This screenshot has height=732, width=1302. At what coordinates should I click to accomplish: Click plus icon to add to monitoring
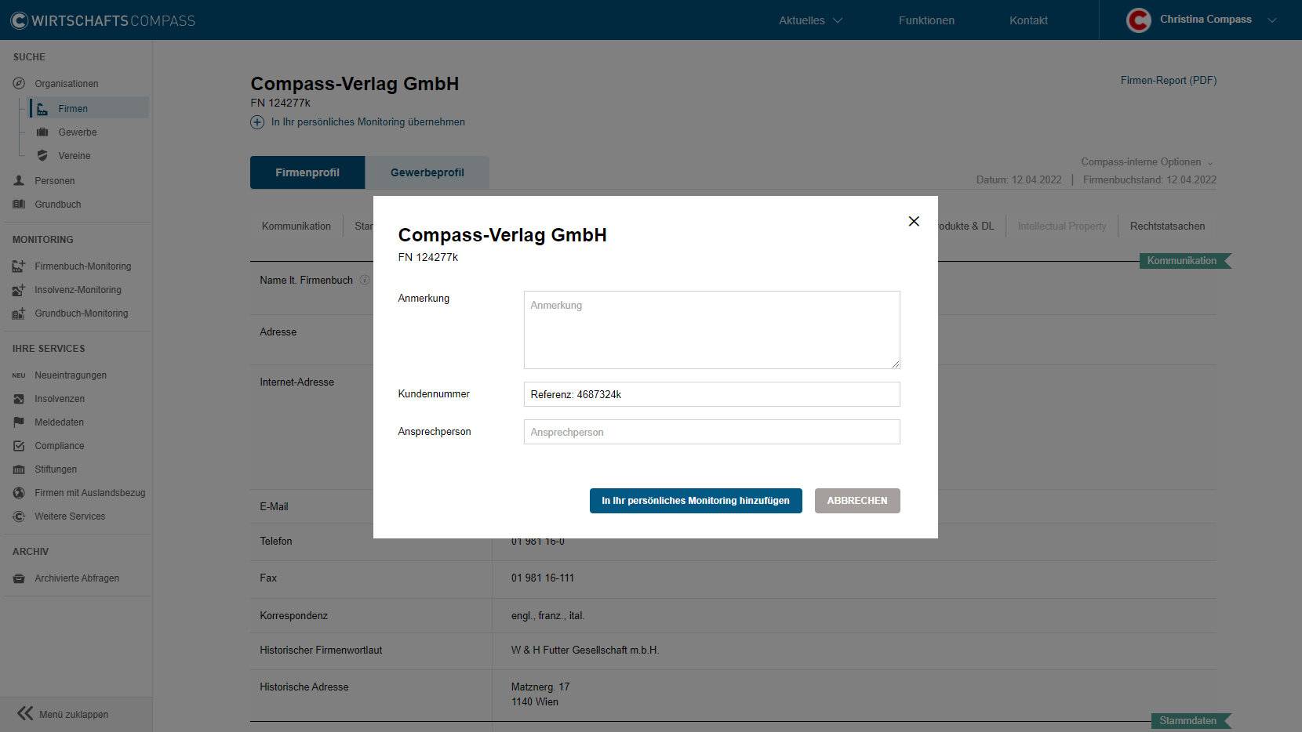[257, 122]
